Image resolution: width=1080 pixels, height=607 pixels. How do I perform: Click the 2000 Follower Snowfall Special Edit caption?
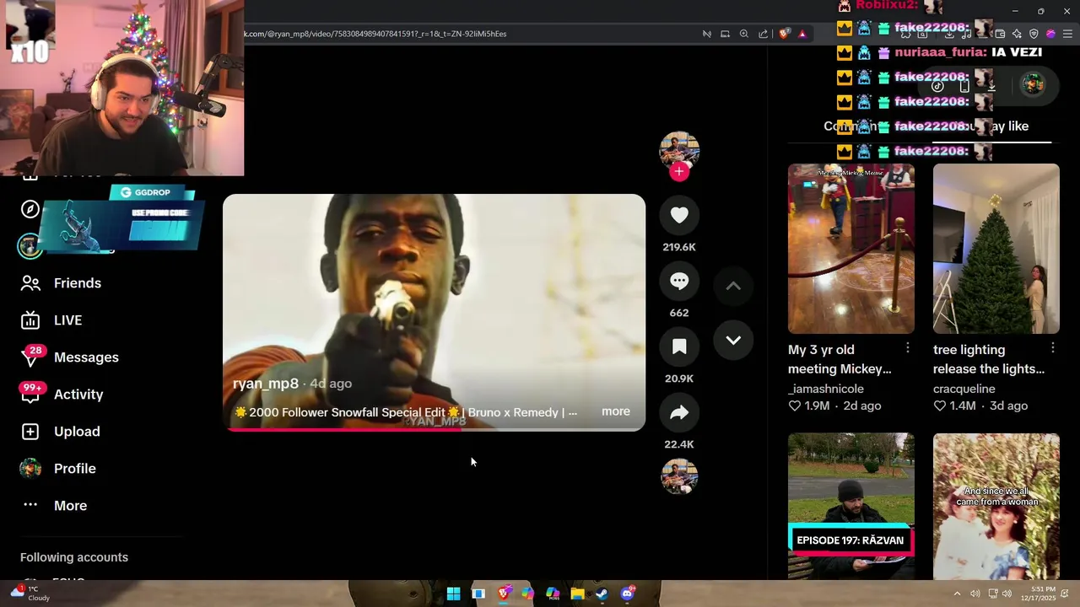click(405, 412)
